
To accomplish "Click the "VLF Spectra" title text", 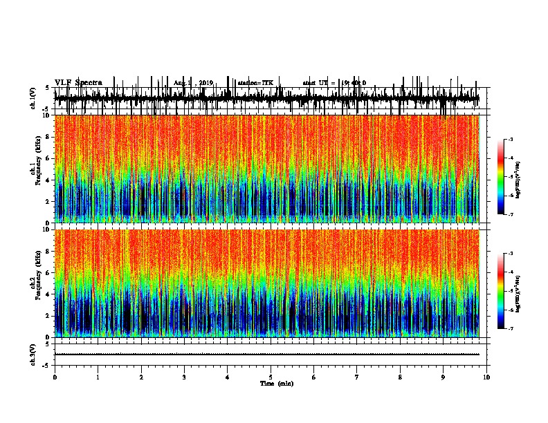I will pos(78,83).
